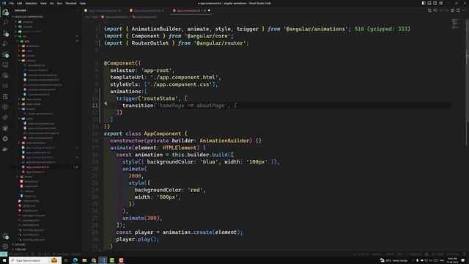Toggle the bottom panel layout button
469x264 pixels.
coord(429,3)
